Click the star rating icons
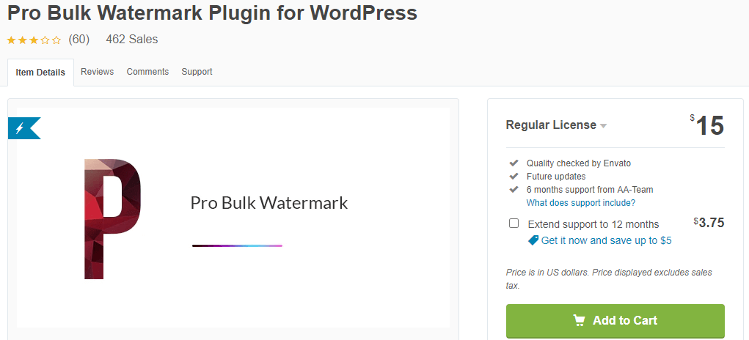Screen dimensions: 749x340 point(34,40)
